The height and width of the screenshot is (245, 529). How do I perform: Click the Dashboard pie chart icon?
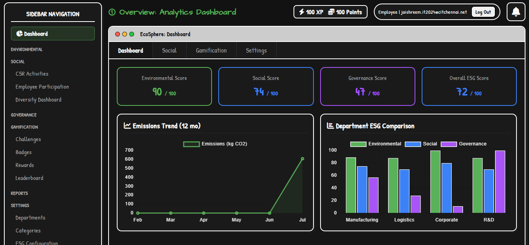pyautogui.click(x=19, y=34)
